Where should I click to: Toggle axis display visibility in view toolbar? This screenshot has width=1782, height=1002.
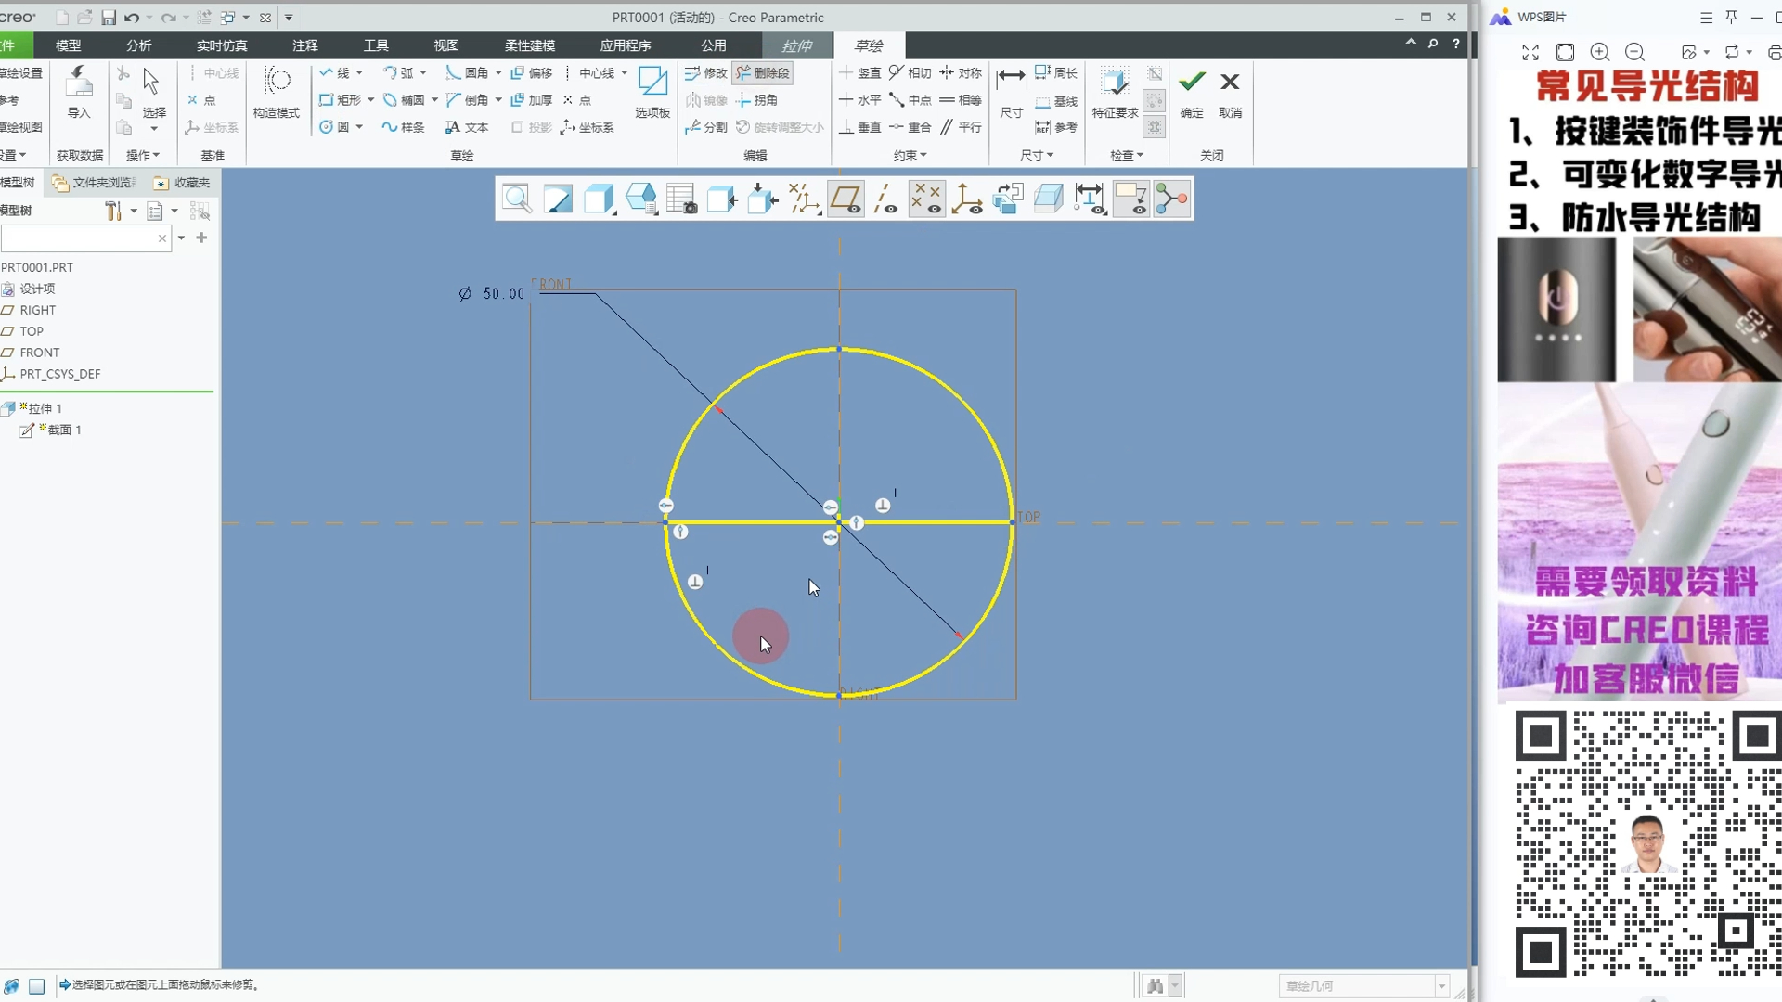pyautogui.click(x=886, y=199)
